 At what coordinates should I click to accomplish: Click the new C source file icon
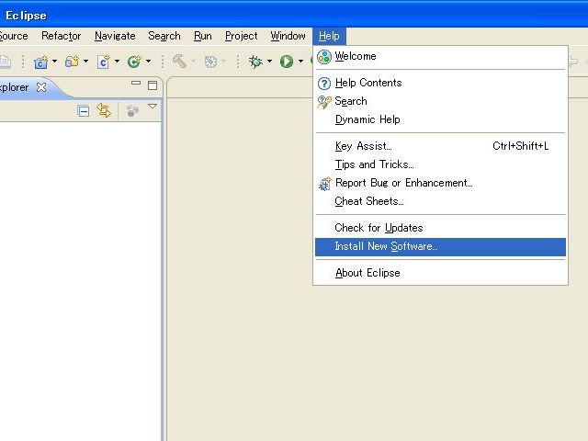[104, 62]
